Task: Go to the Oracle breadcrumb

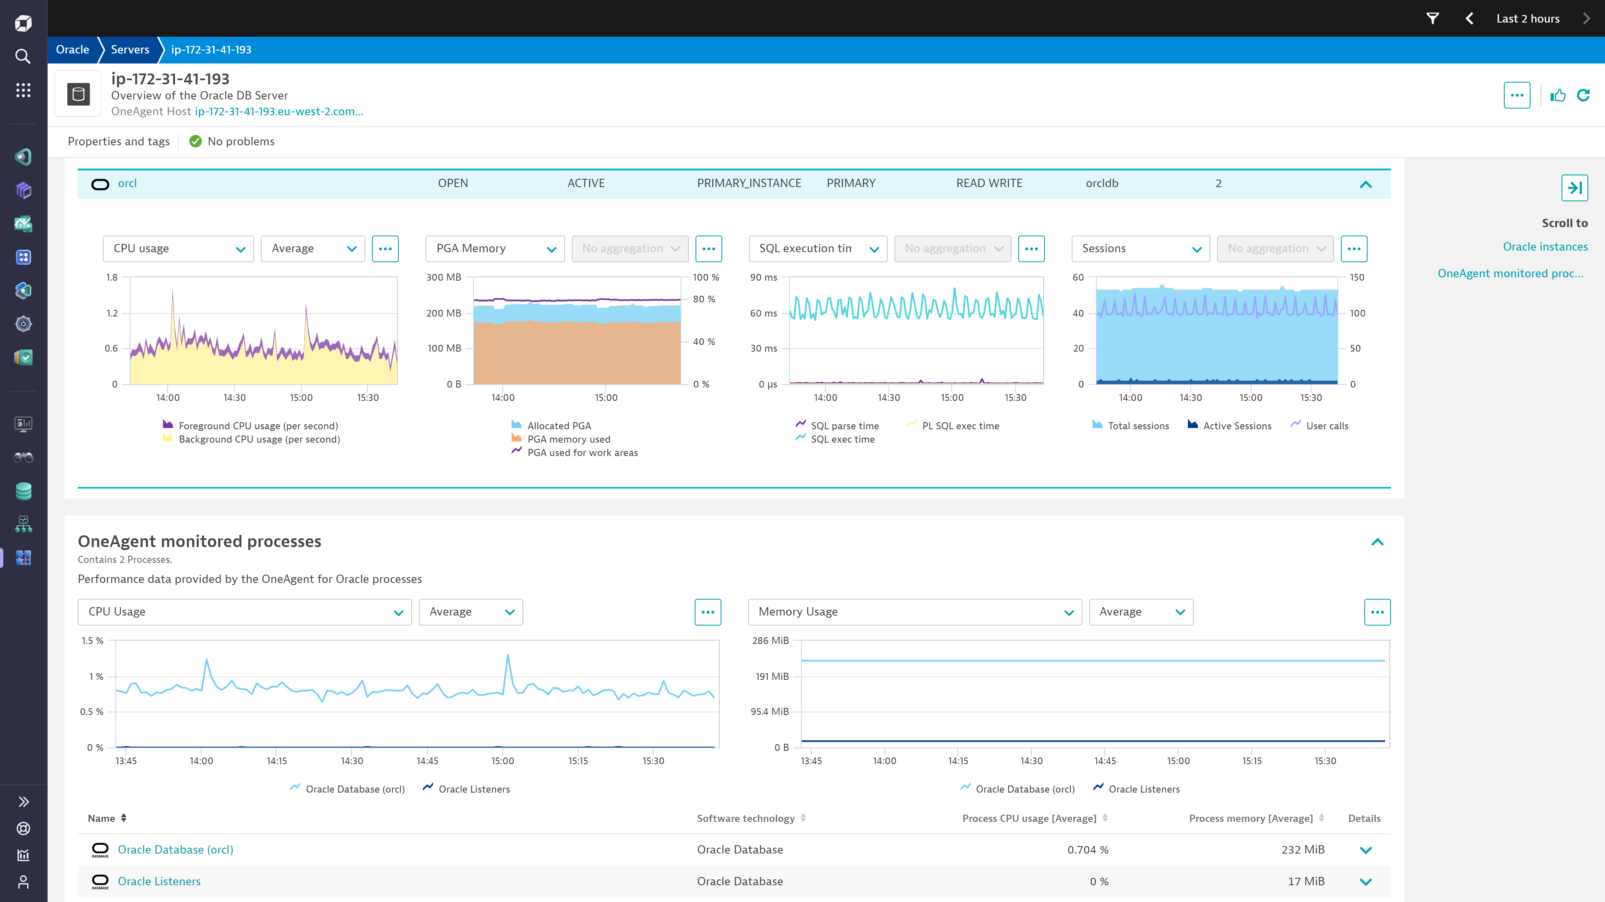Action: click(x=72, y=50)
